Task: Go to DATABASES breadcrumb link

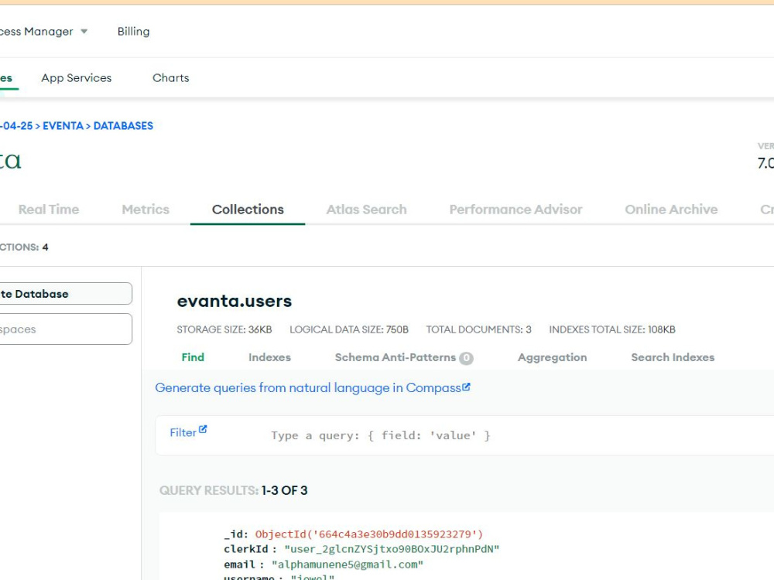Action: point(123,126)
